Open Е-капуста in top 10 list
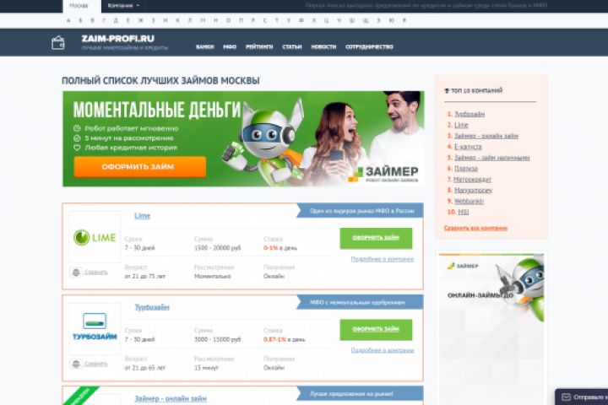The width and height of the screenshot is (608, 405). (x=468, y=147)
